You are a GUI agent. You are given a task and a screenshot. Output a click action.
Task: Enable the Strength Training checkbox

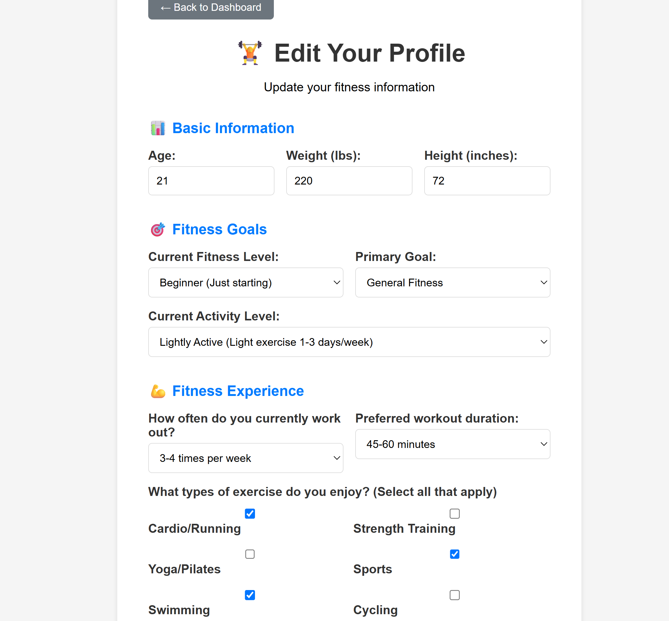(x=455, y=514)
